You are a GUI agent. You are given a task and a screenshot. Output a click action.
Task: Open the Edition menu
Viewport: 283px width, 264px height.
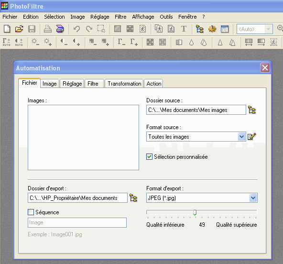click(x=31, y=17)
